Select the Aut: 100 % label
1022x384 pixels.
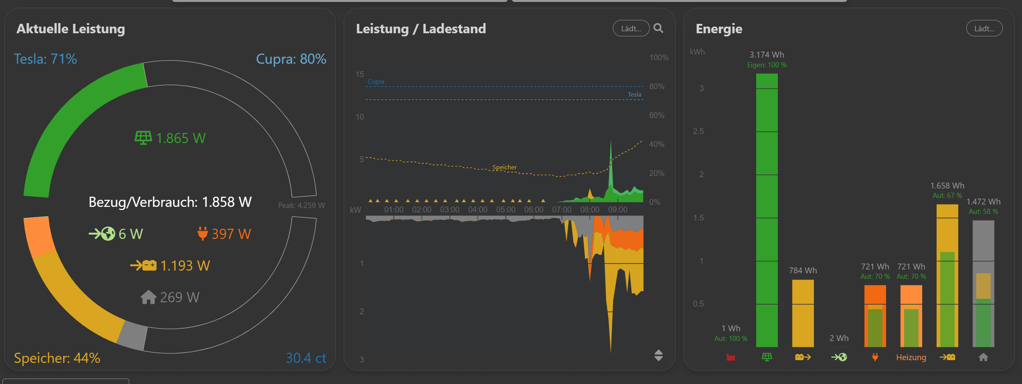click(731, 339)
